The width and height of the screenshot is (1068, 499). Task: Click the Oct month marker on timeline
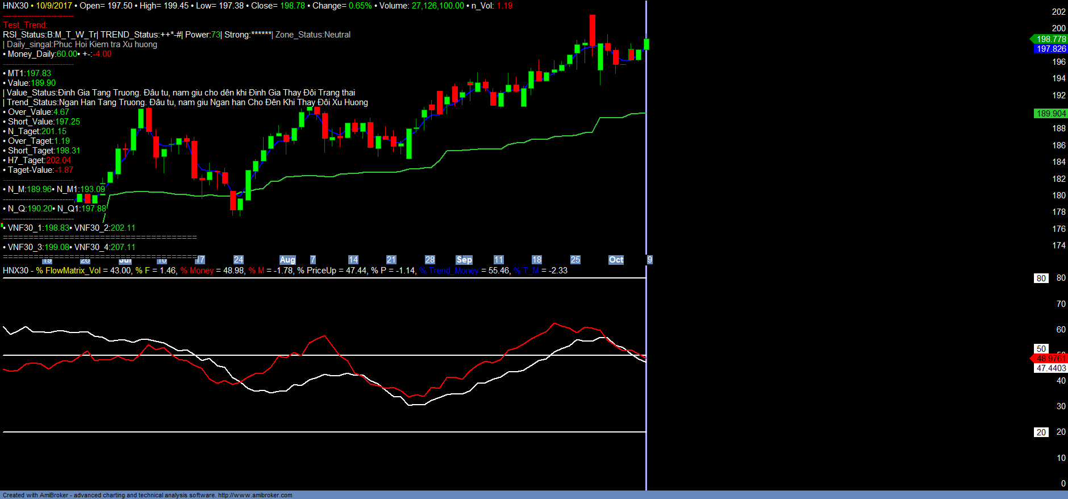click(x=616, y=260)
